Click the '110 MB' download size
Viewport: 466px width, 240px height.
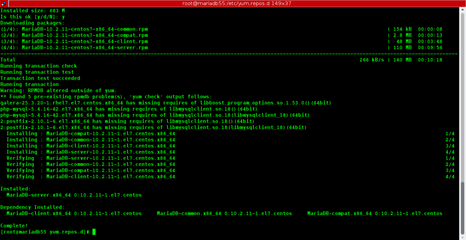(x=402, y=47)
